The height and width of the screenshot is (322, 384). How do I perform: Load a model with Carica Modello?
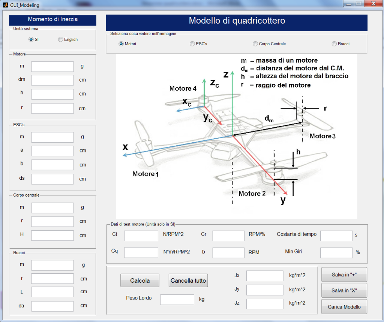[344, 307]
